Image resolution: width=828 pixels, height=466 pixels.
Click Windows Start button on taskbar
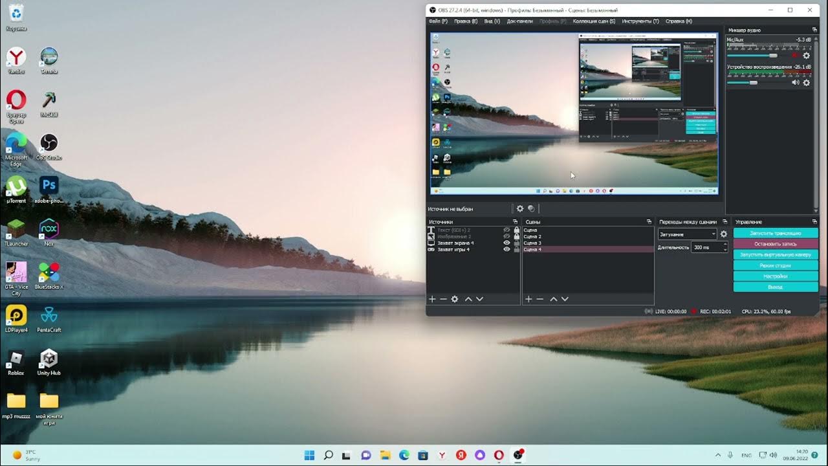309,455
